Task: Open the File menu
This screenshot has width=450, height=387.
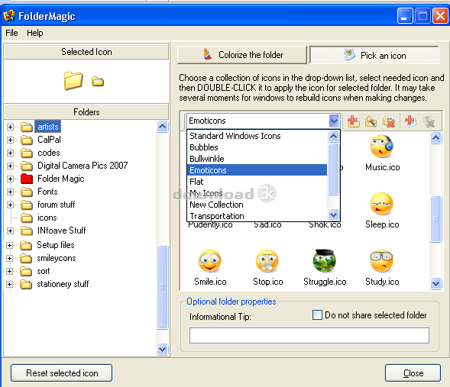Action: tap(11, 33)
